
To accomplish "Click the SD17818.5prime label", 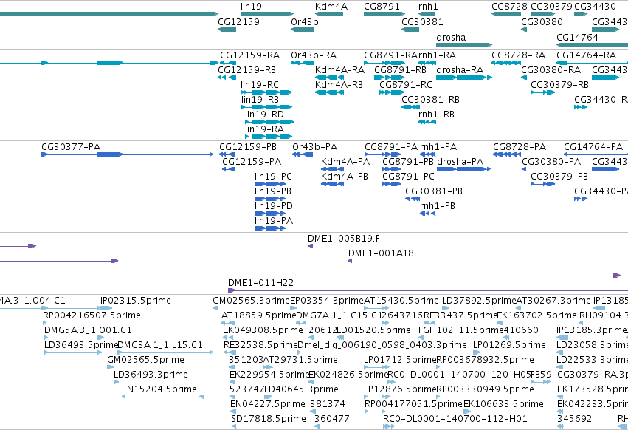I will [x=269, y=419].
